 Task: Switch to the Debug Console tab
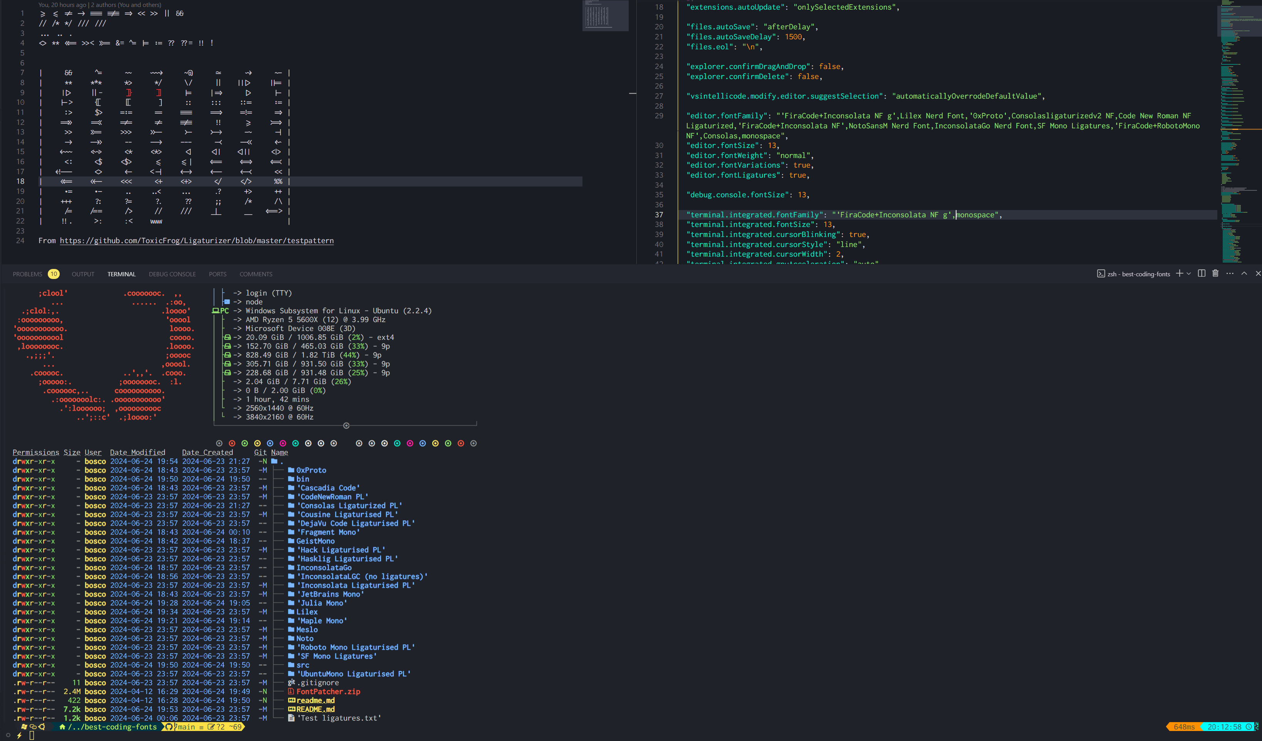[172, 274]
